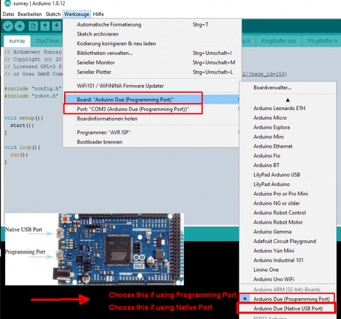The height and width of the screenshot is (319, 341).
Task: Open the Datei menu
Action: pyautogui.click(x=8, y=14)
